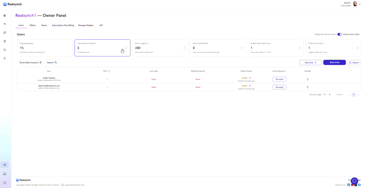Click Last Login column header
The width and height of the screenshot is (365, 188).
click(154, 71)
